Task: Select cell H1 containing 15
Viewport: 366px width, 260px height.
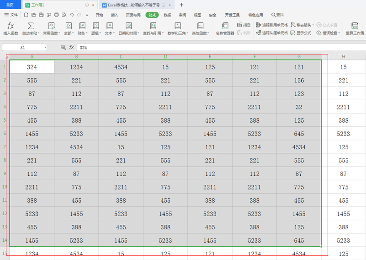Action: pos(343,67)
